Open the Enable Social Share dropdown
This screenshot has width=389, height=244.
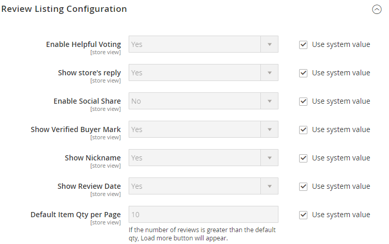coord(203,101)
